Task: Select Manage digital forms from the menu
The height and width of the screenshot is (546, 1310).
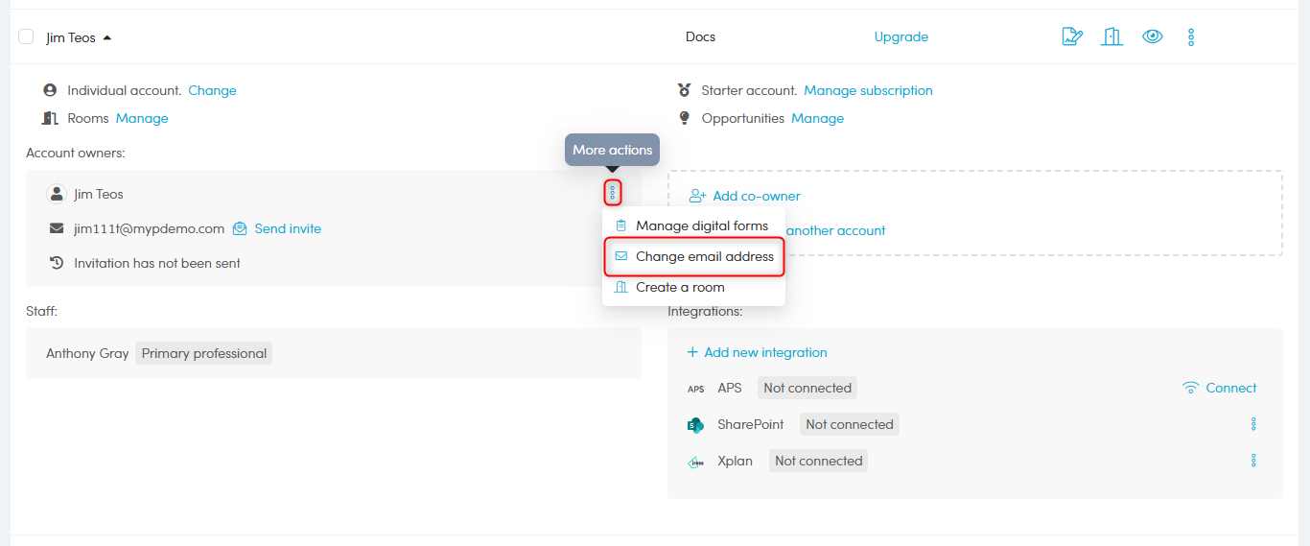Action: tap(701, 226)
